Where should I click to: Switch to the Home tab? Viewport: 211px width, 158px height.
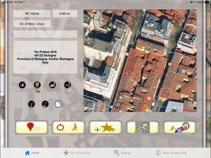pyautogui.click(x=32, y=153)
